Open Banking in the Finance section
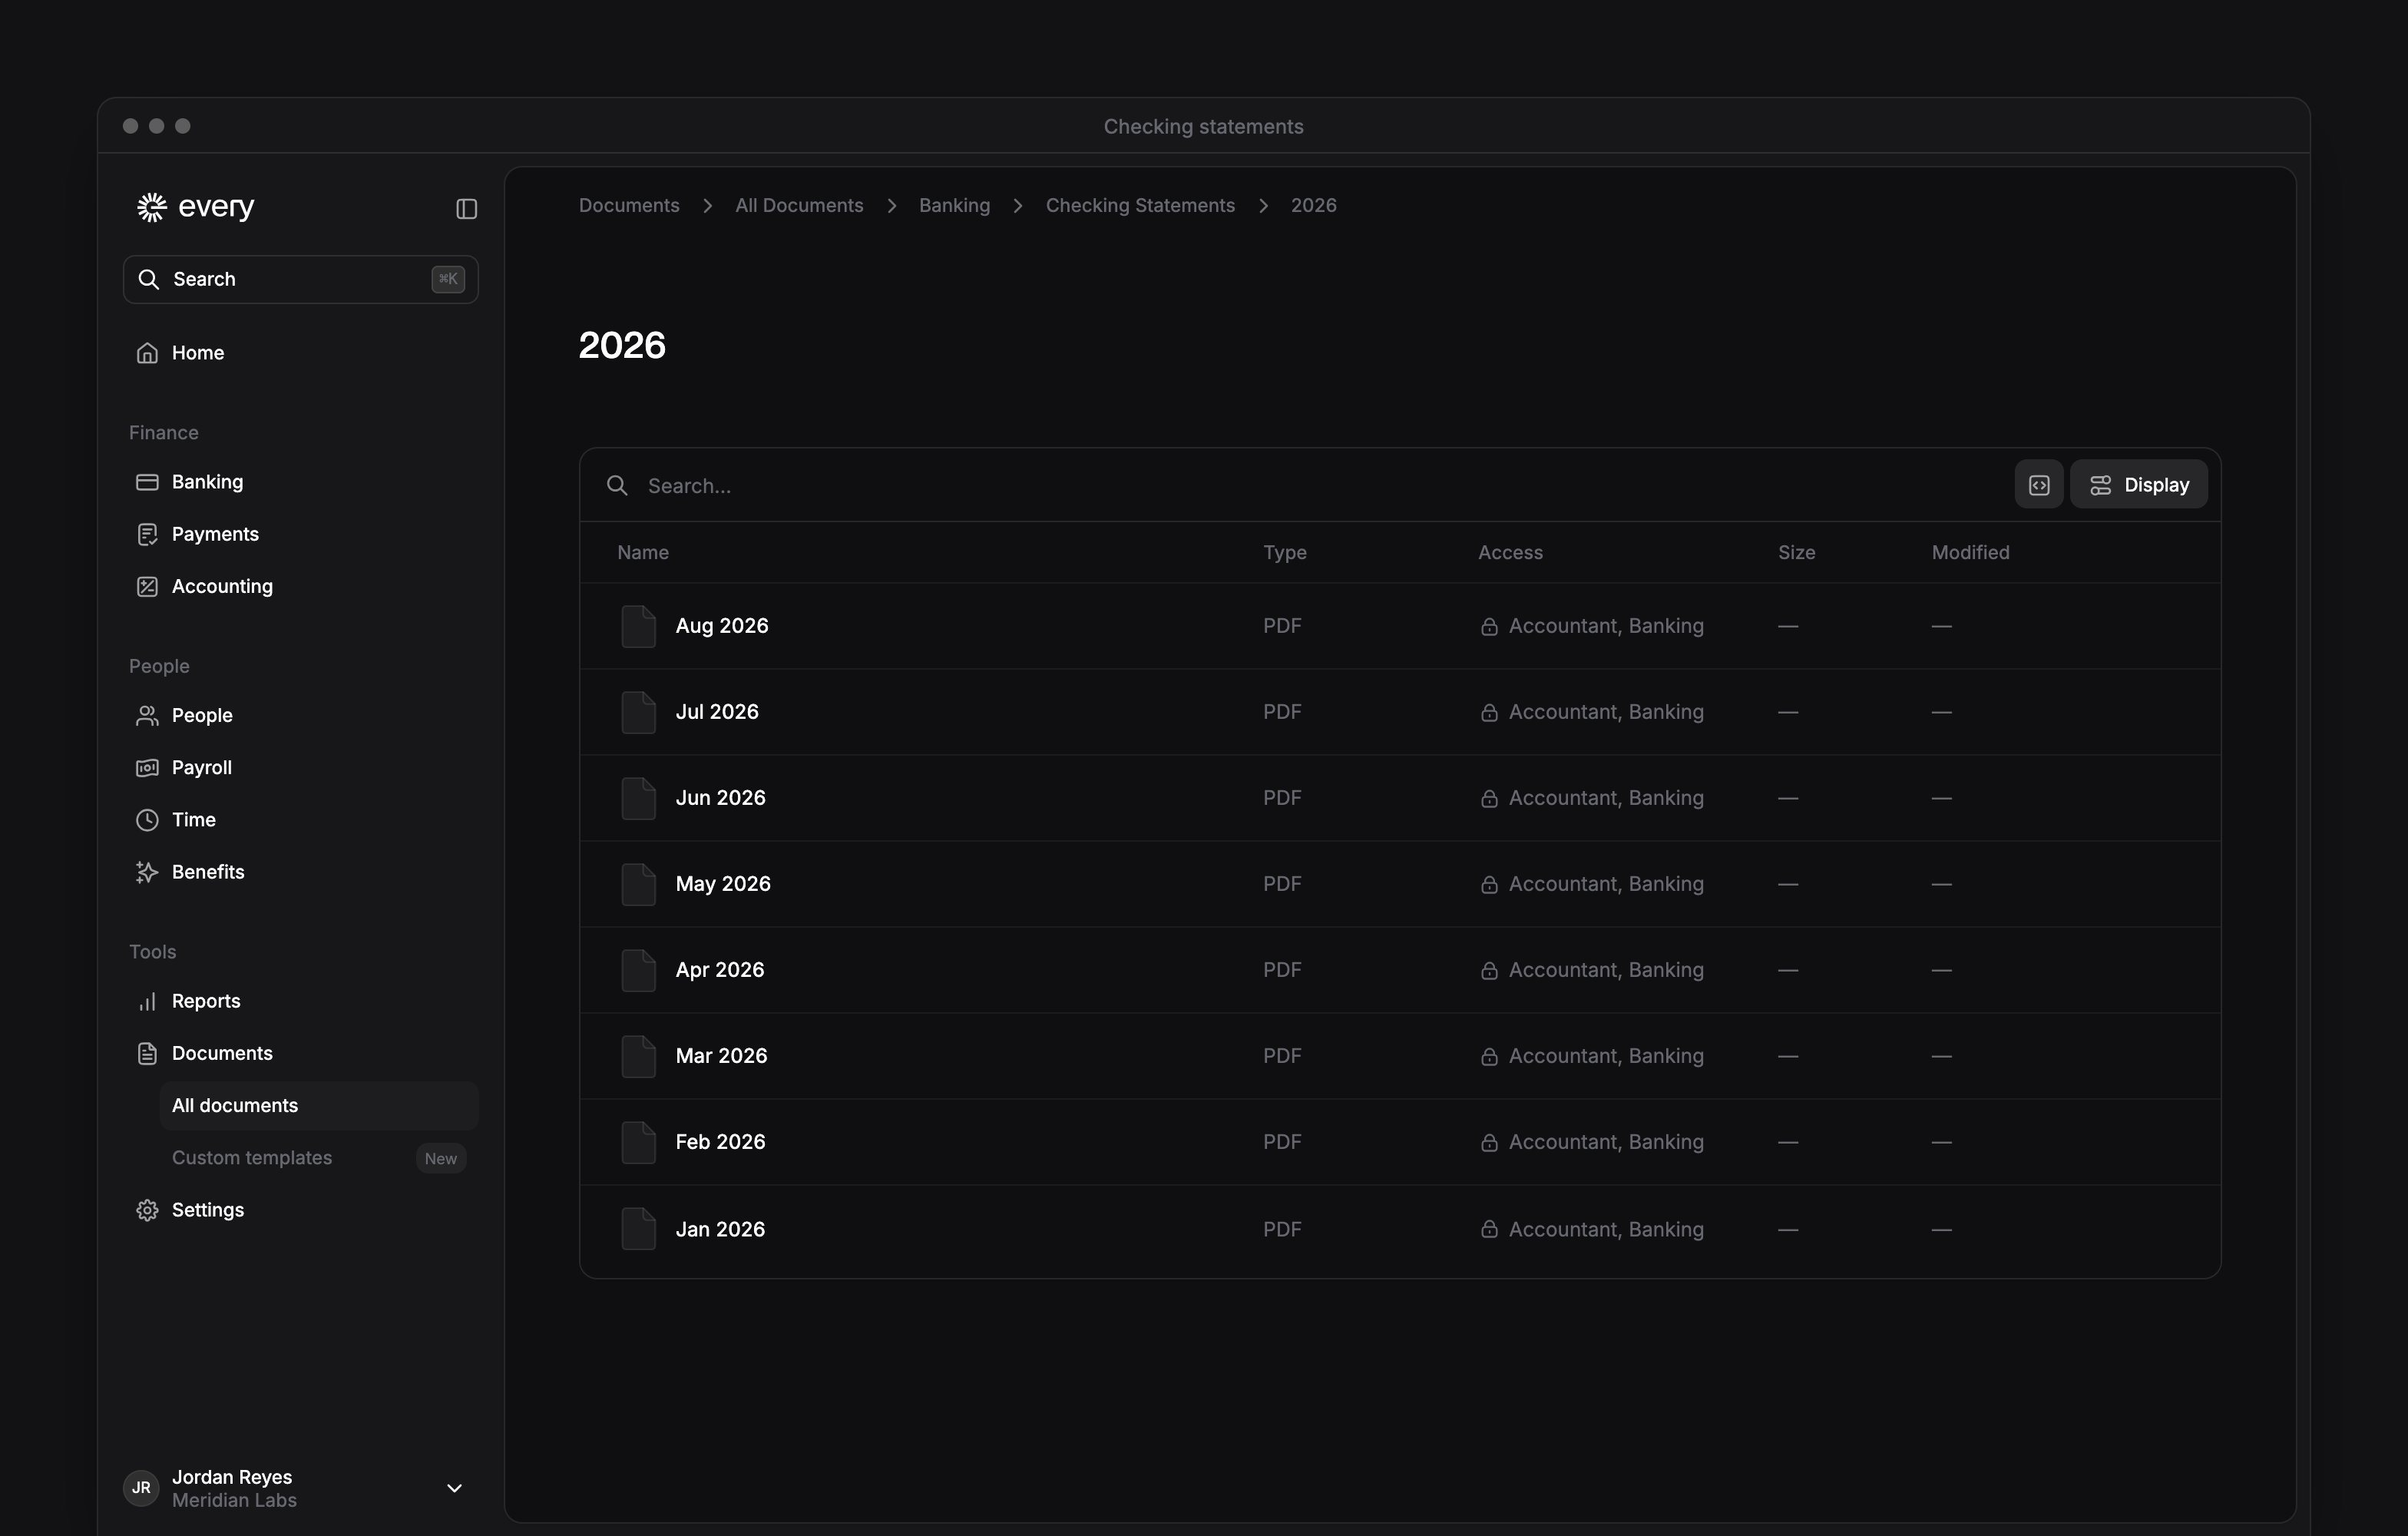 pos(300,482)
